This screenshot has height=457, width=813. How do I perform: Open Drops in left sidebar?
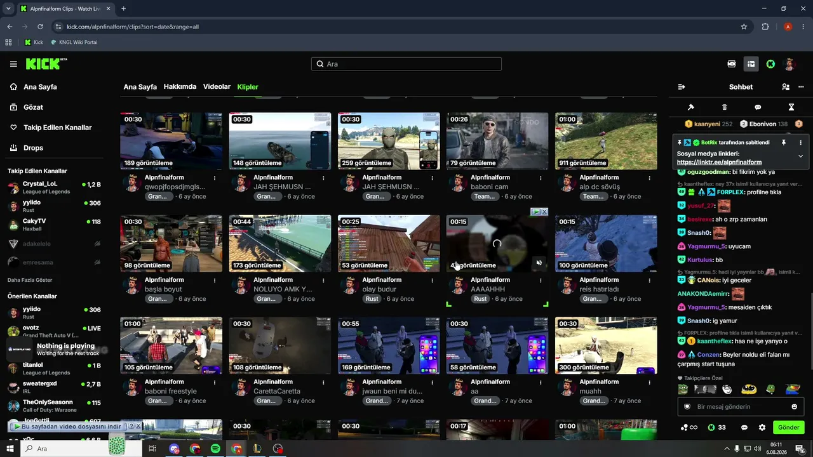click(34, 148)
